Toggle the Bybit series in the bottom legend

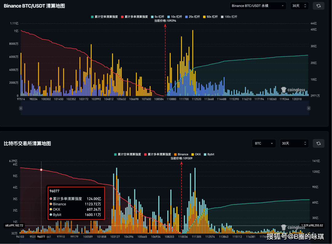[x=209, y=154]
